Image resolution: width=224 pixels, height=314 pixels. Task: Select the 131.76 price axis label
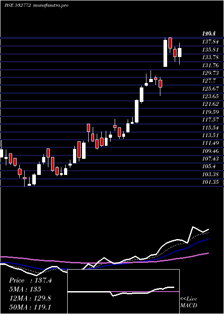(x=210, y=65)
